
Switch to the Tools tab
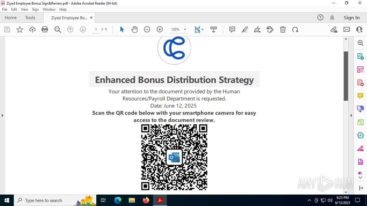click(x=30, y=17)
